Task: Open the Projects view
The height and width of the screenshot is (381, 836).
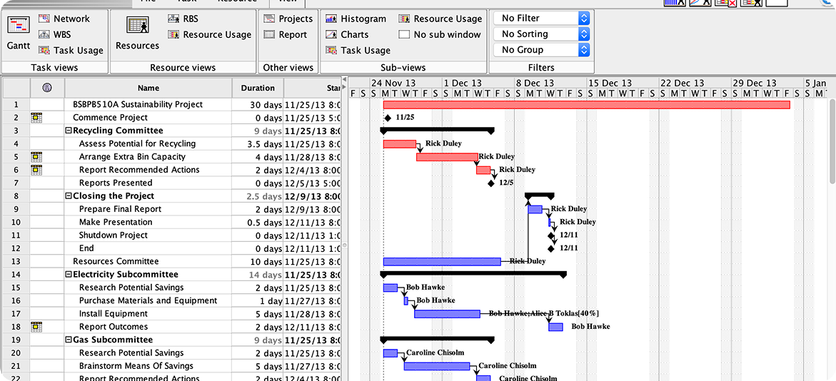Action: (288, 19)
